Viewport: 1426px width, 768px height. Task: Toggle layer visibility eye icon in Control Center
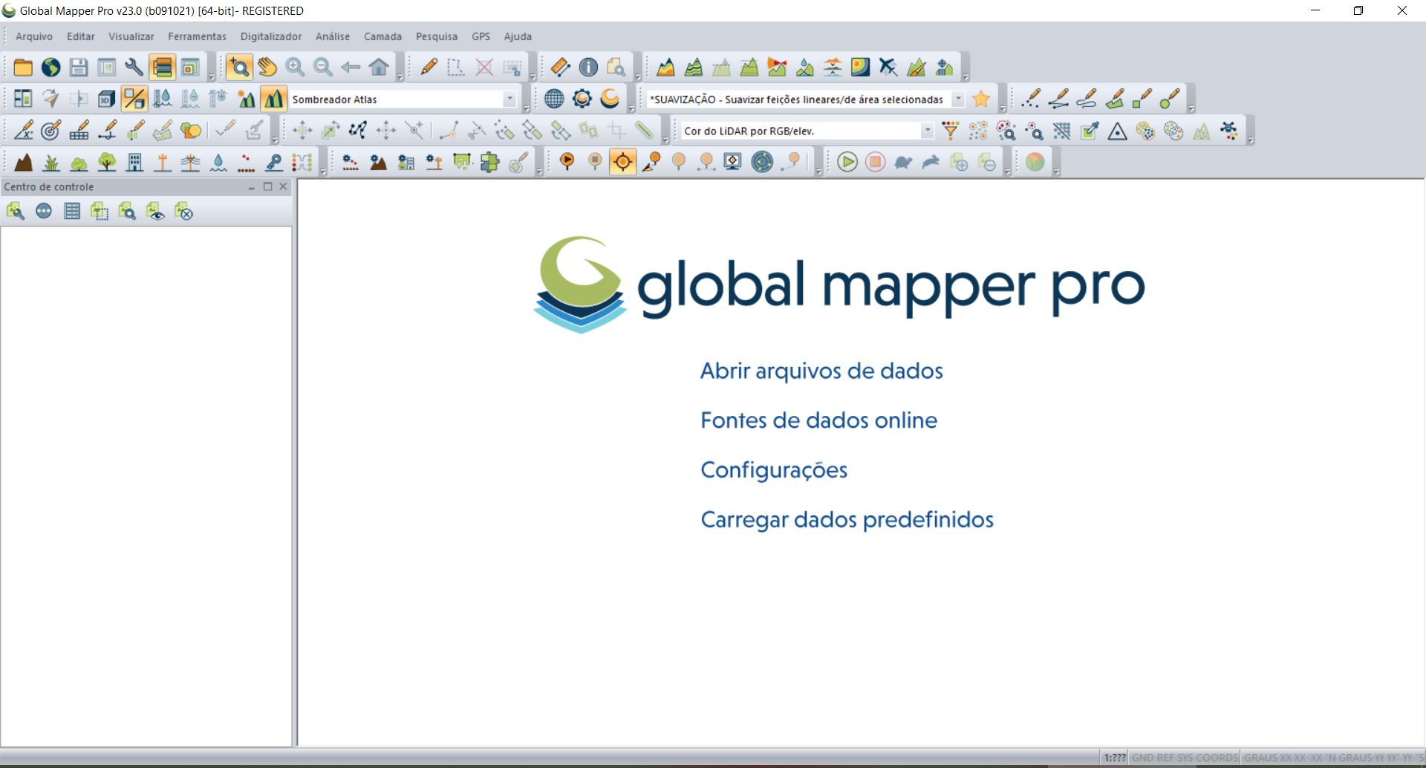tap(155, 212)
